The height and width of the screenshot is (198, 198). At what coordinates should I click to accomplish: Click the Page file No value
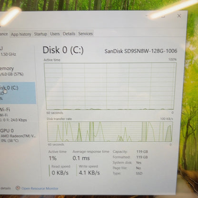pos(139,168)
